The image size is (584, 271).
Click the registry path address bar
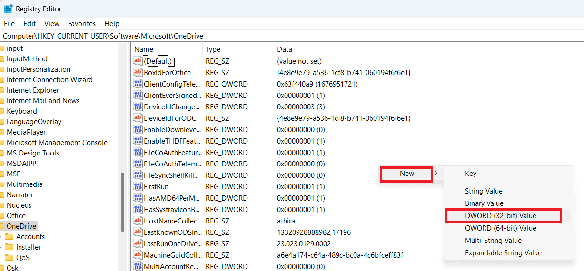(x=292, y=36)
